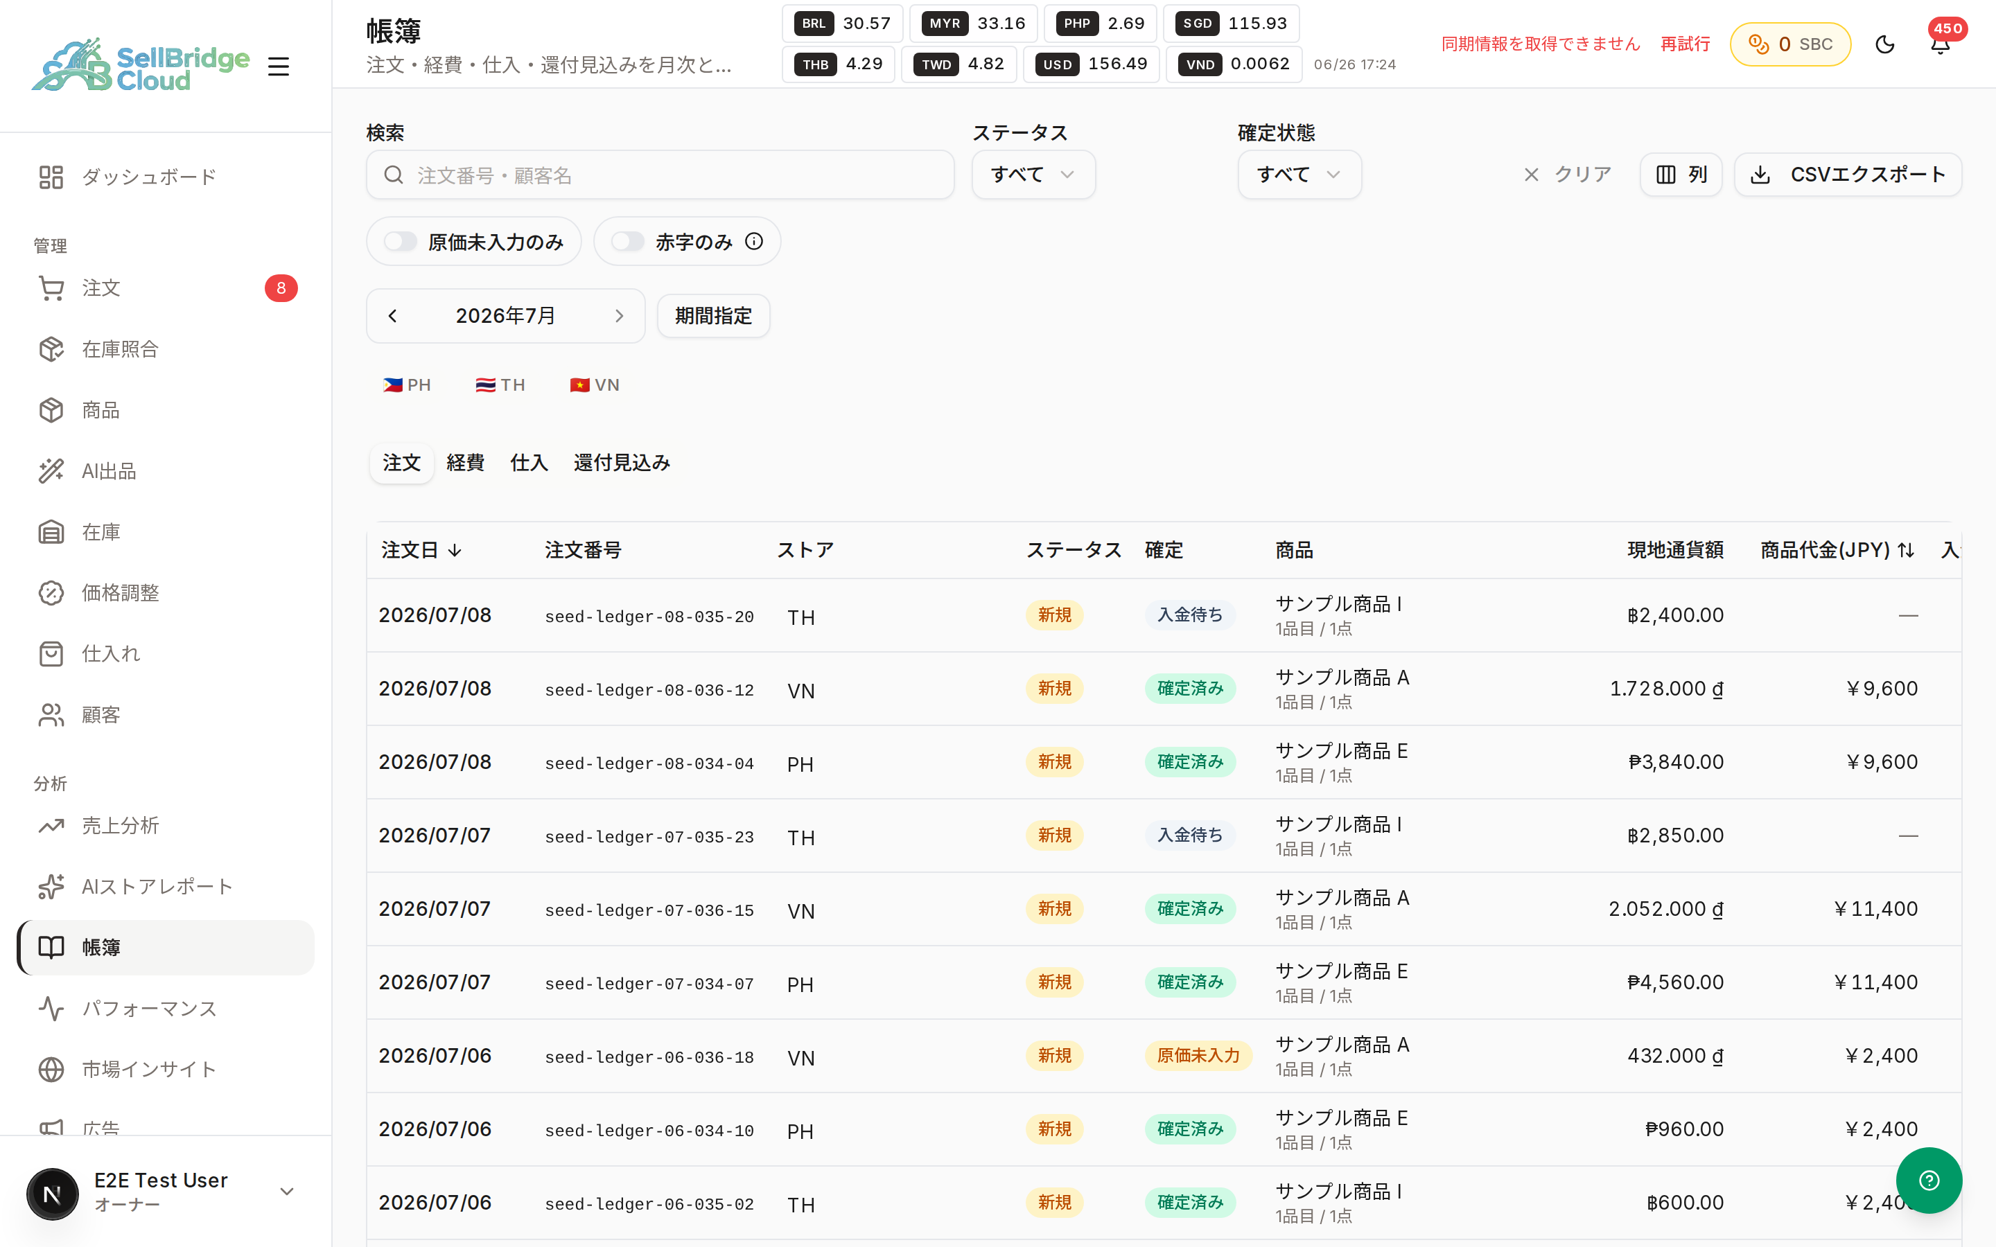Sort by 注文日 column header
1996x1247 pixels.
pos(421,550)
